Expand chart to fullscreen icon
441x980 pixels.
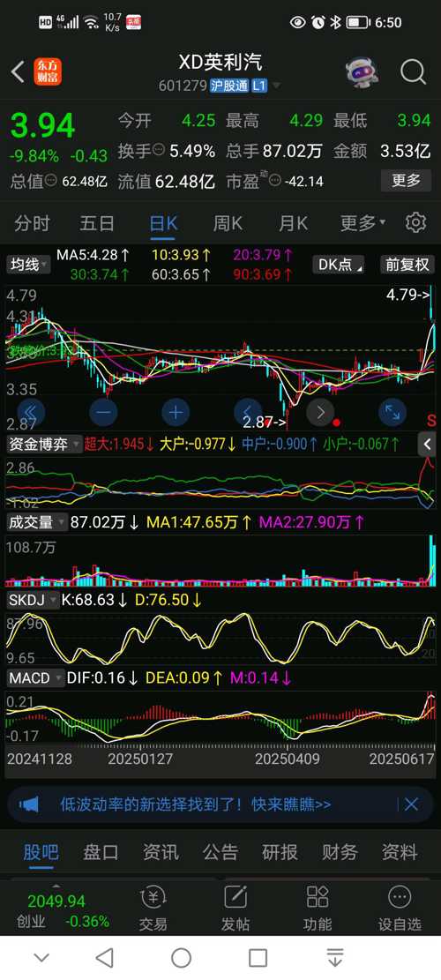pos(392,413)
